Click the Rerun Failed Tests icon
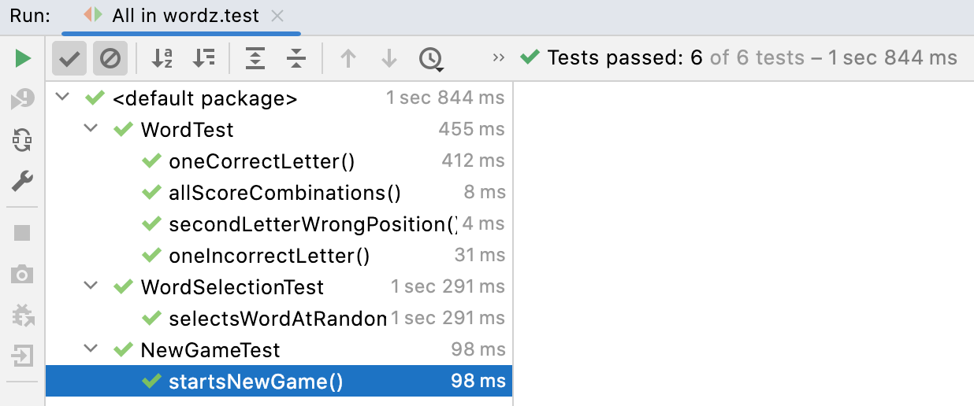The height and width of the screenshot is (406, 974). [23, 99]
